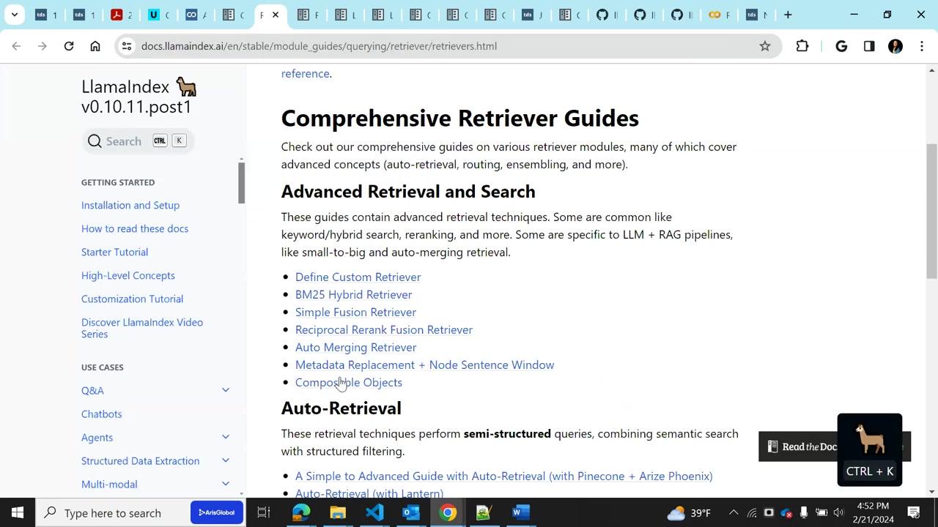Open the Chatbots page
938x527 pixels.
click(101, 414)
